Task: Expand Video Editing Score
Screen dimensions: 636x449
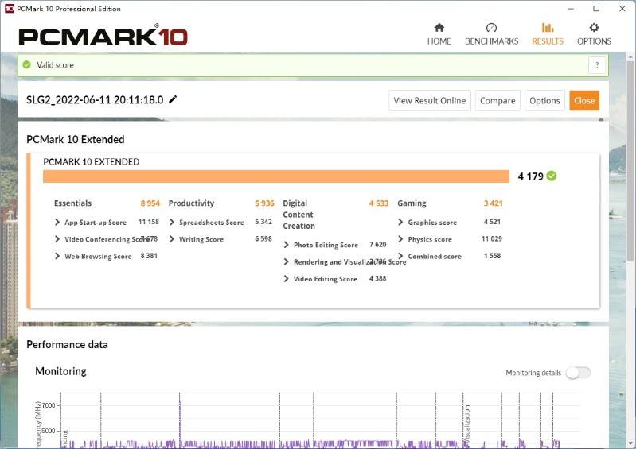Action: point(286,279)
